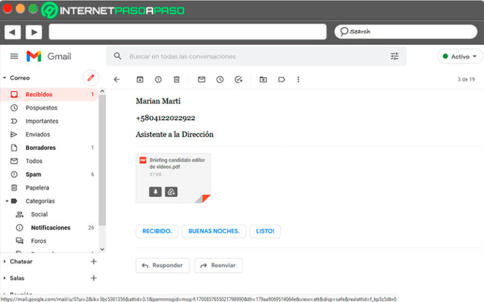Open the Pospuestos folder
Viewport: 484px width, 302px height.
pos(49,108)
